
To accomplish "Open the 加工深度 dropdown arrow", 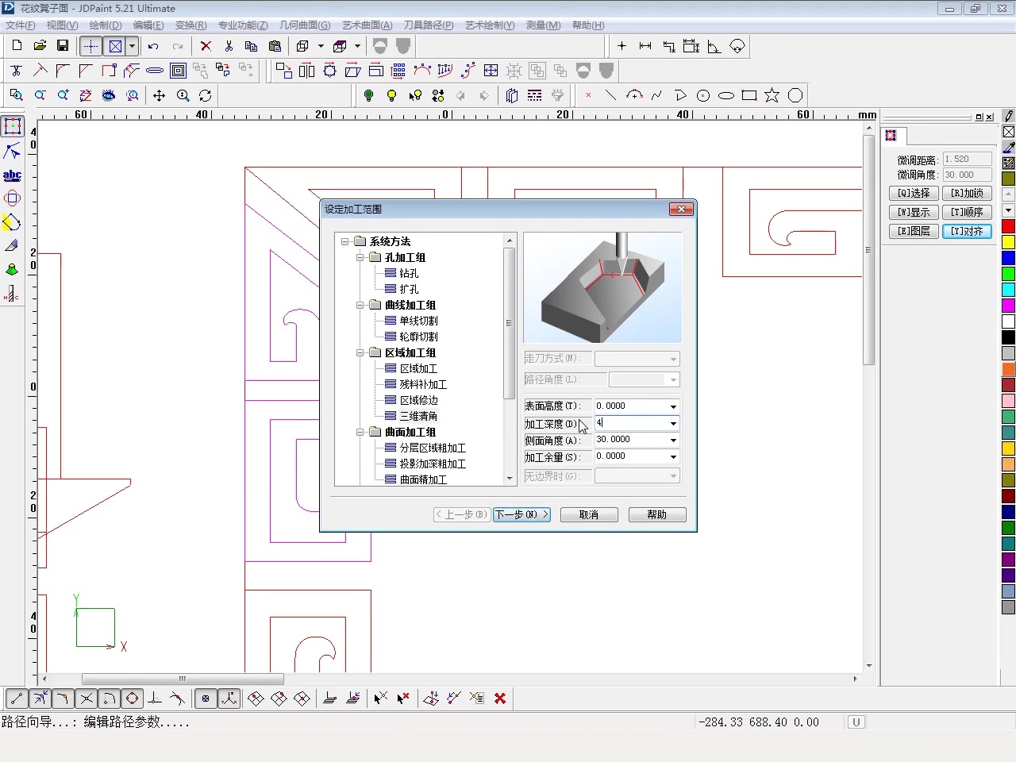I will click(673, 423).
